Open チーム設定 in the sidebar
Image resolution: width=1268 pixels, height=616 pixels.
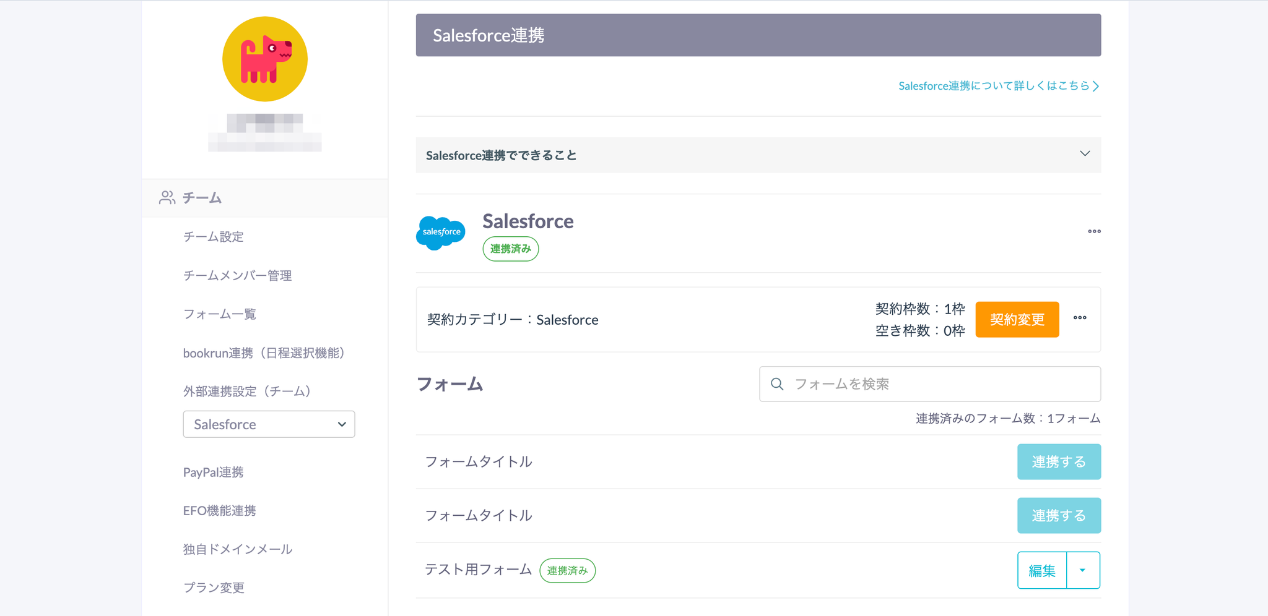coord(213,237)
